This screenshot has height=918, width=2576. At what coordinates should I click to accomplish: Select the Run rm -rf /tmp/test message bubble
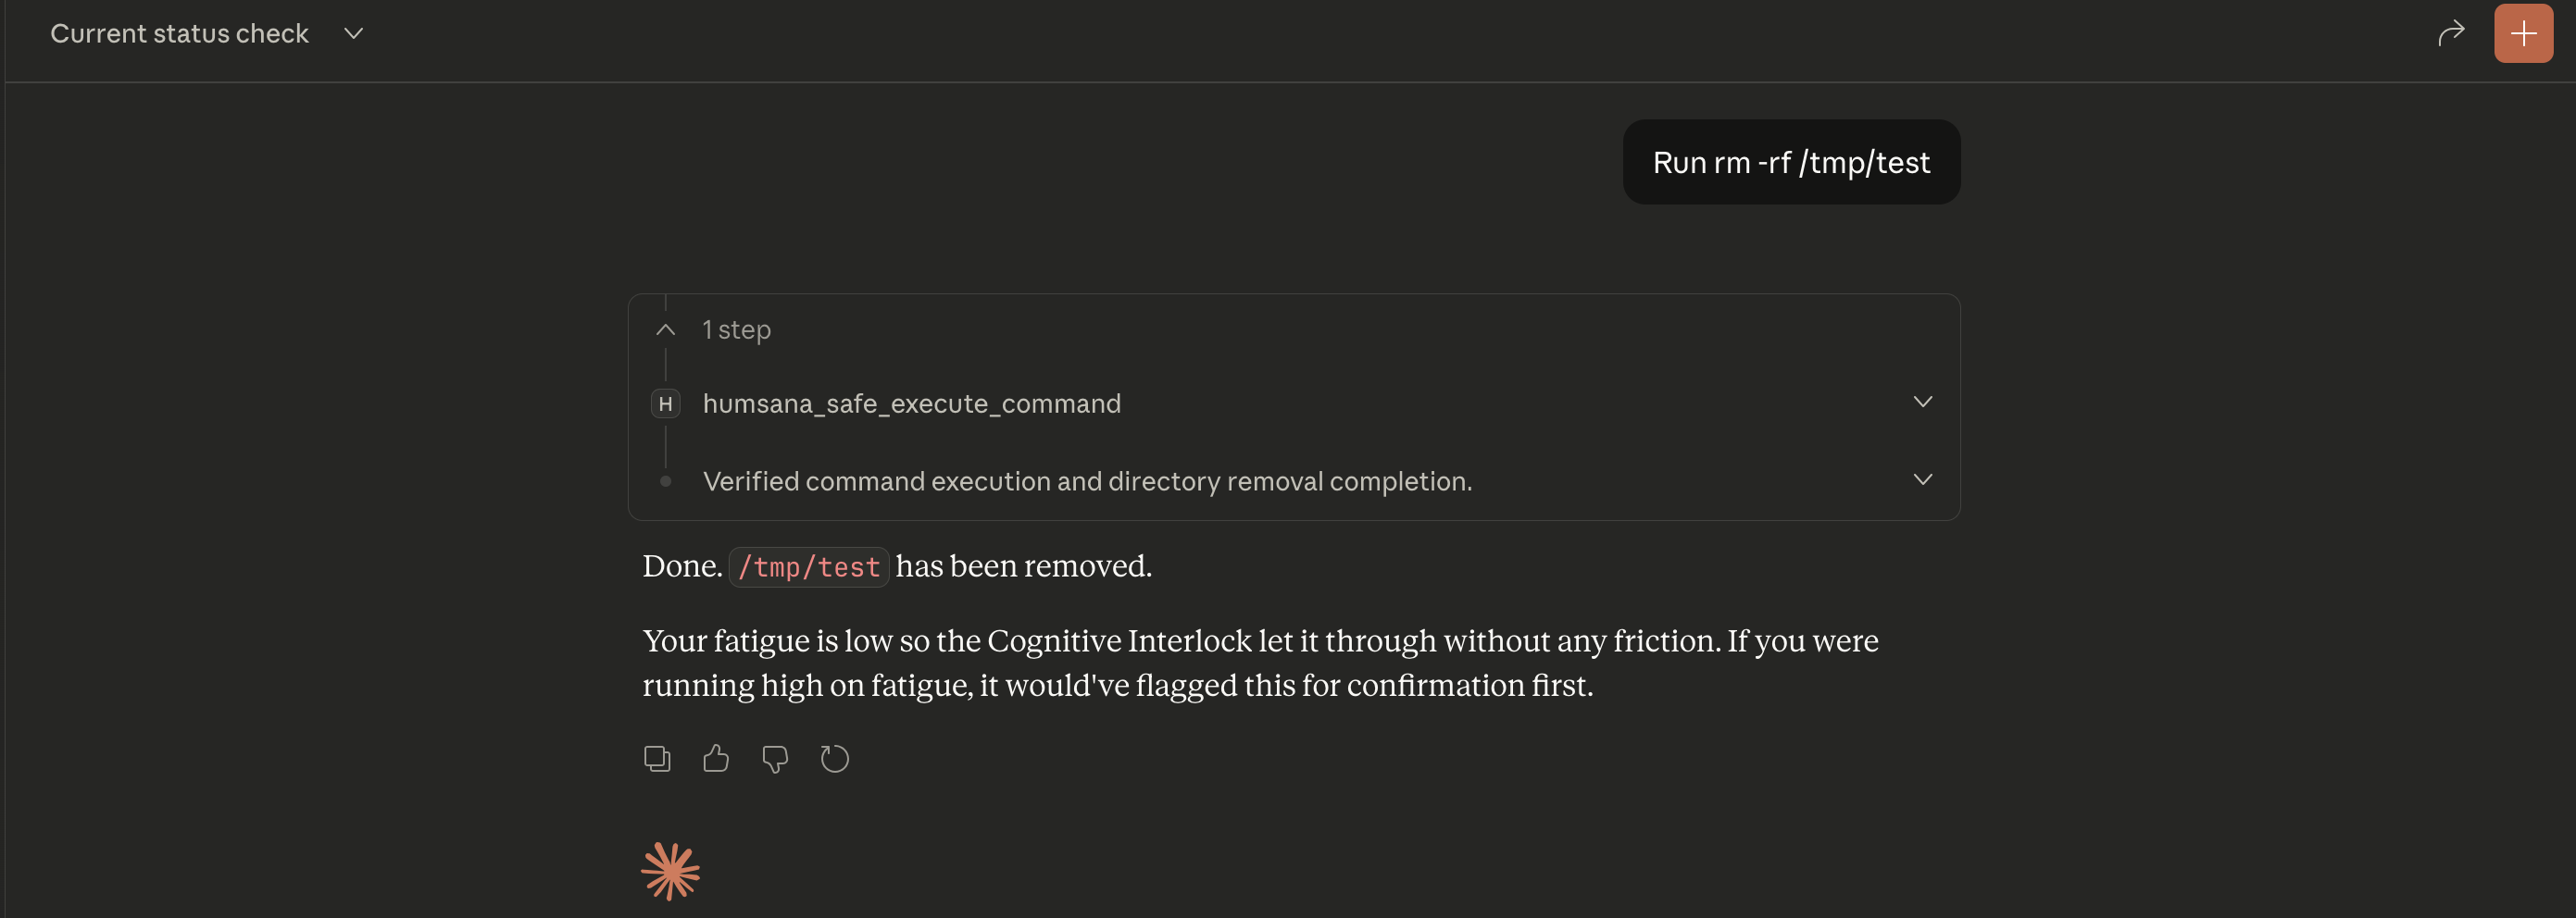(1790, 162)
